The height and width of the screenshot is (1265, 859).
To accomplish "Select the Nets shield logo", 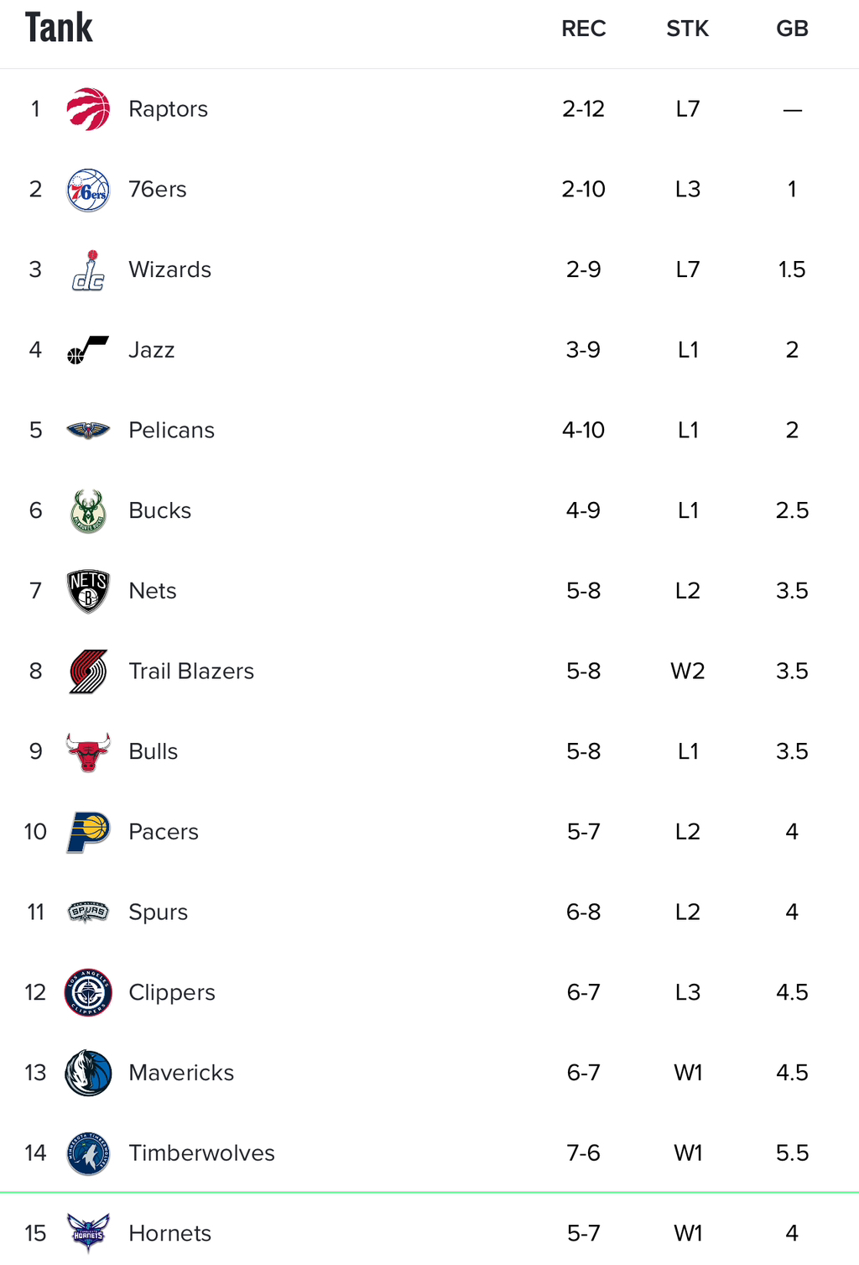I will (88, 592).
